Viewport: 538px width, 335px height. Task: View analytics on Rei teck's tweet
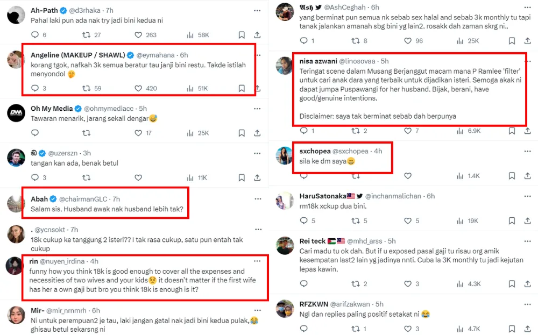coord(457,284)
